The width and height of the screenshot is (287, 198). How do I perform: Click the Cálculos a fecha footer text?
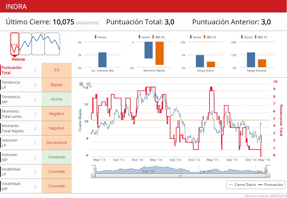(266, 196)
